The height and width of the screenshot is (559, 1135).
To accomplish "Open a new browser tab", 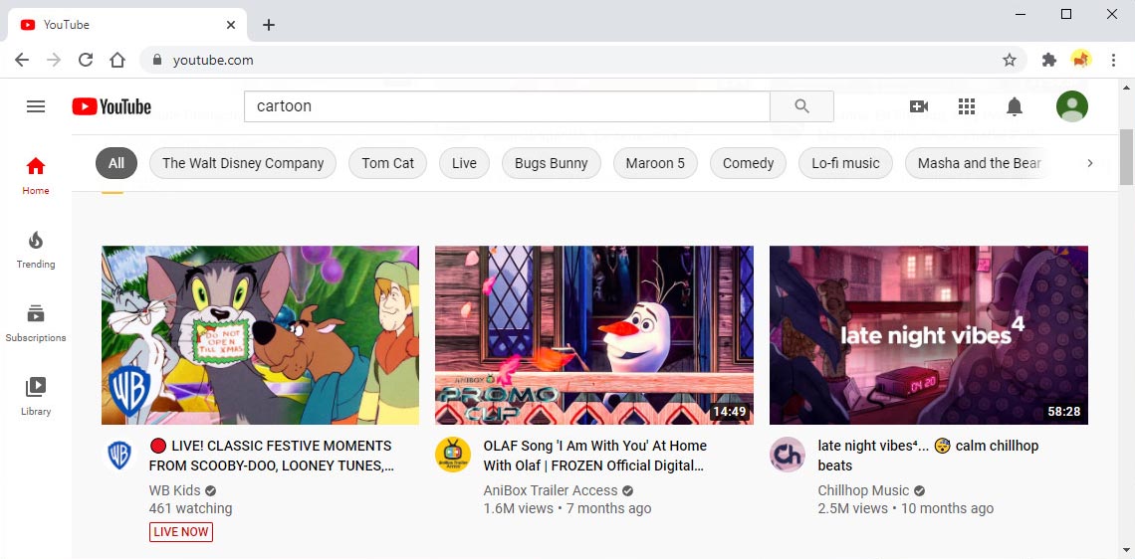I will tap(269, 25).
